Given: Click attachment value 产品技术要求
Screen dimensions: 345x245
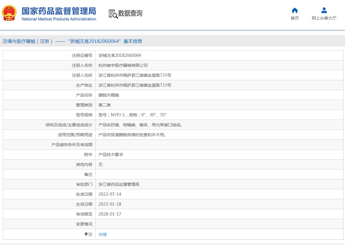Looking at the screenshot, I should coord(111,155).
